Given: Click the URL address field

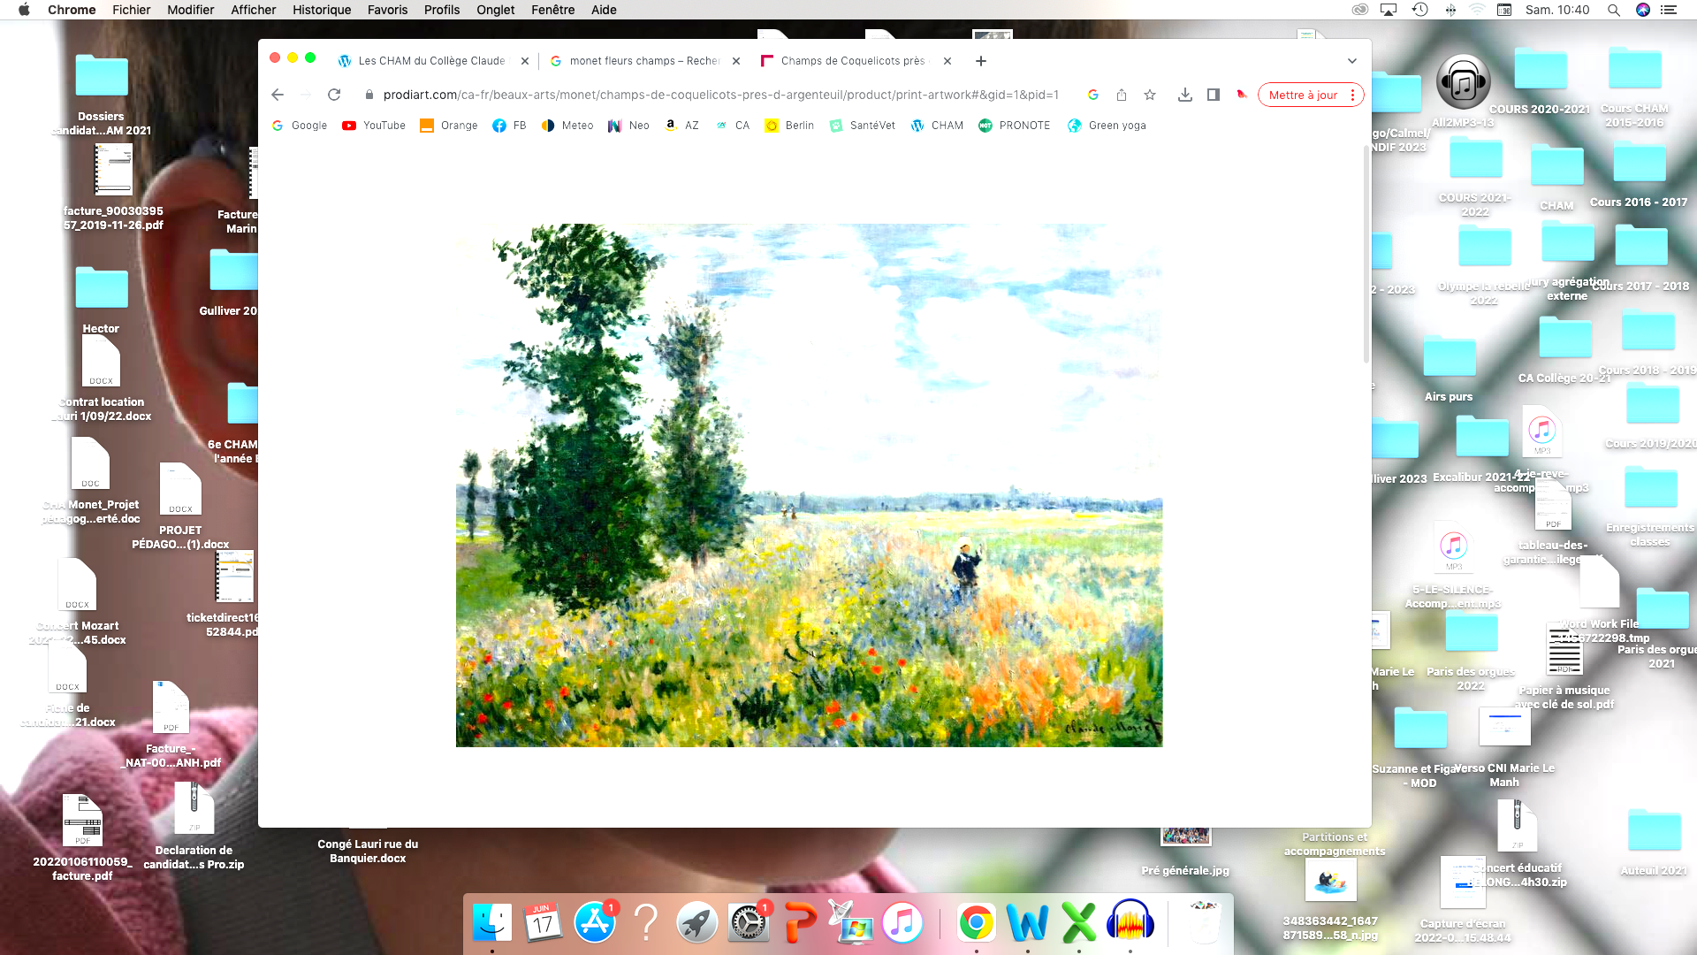Looking at the screenshot, I should tap(720, 95).
